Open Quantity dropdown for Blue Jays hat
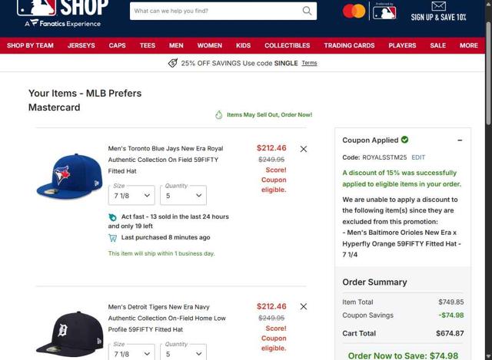 click(183, 195)
